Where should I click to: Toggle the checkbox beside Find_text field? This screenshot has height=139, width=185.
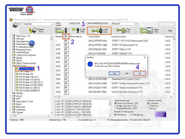coord(137,24)
